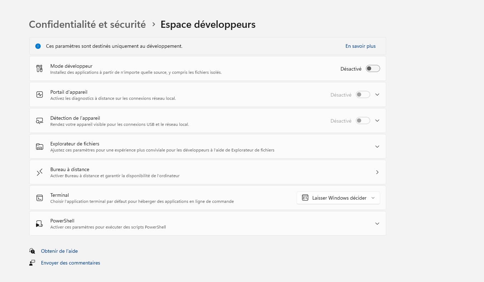This screenshot has height=282, width=484.
Task: Expand the Explorateur de fichiers settings
Action: pos(377,147)
